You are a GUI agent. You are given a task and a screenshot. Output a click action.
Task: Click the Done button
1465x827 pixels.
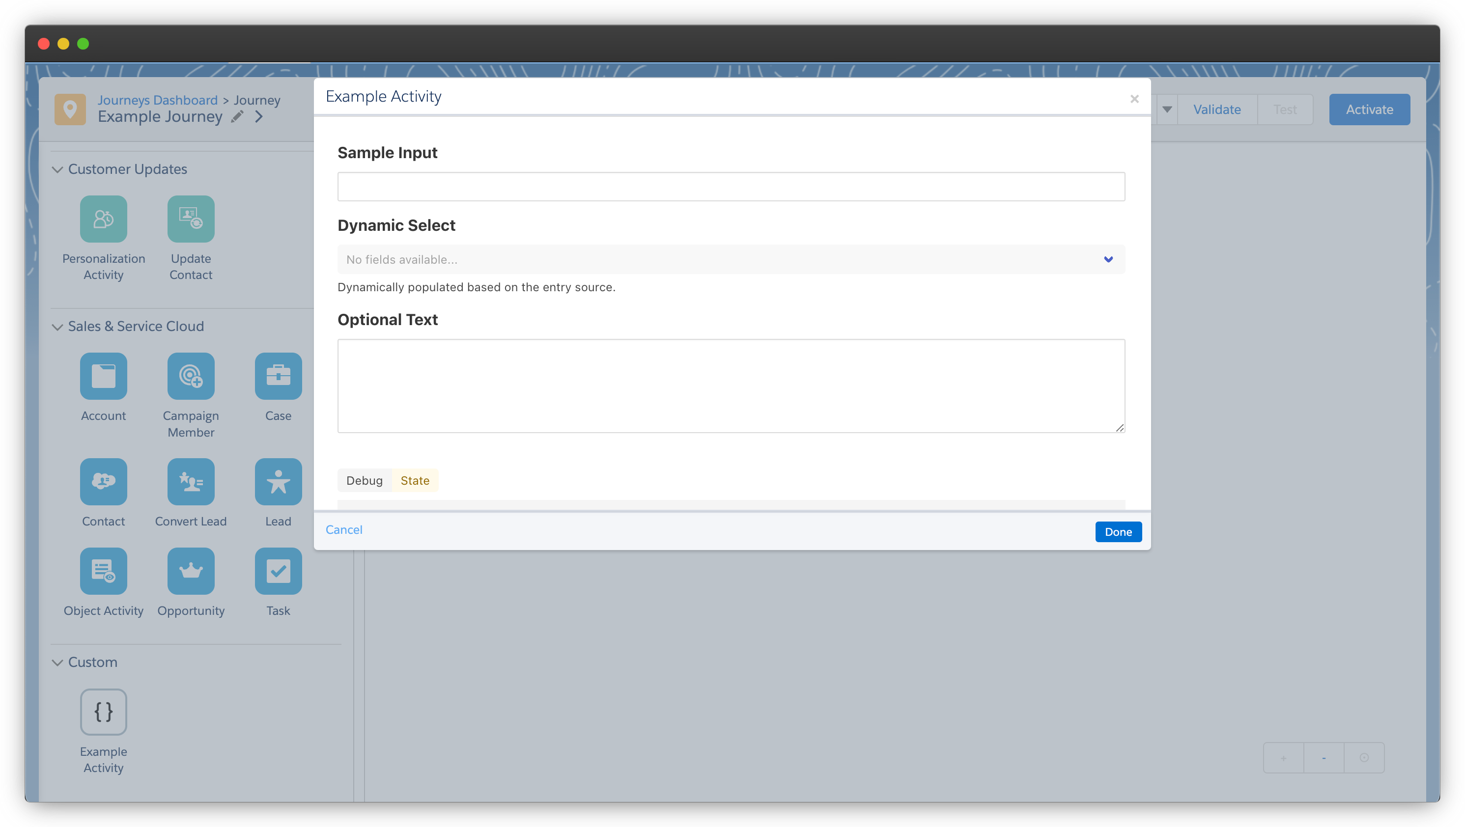(1118, 532)
